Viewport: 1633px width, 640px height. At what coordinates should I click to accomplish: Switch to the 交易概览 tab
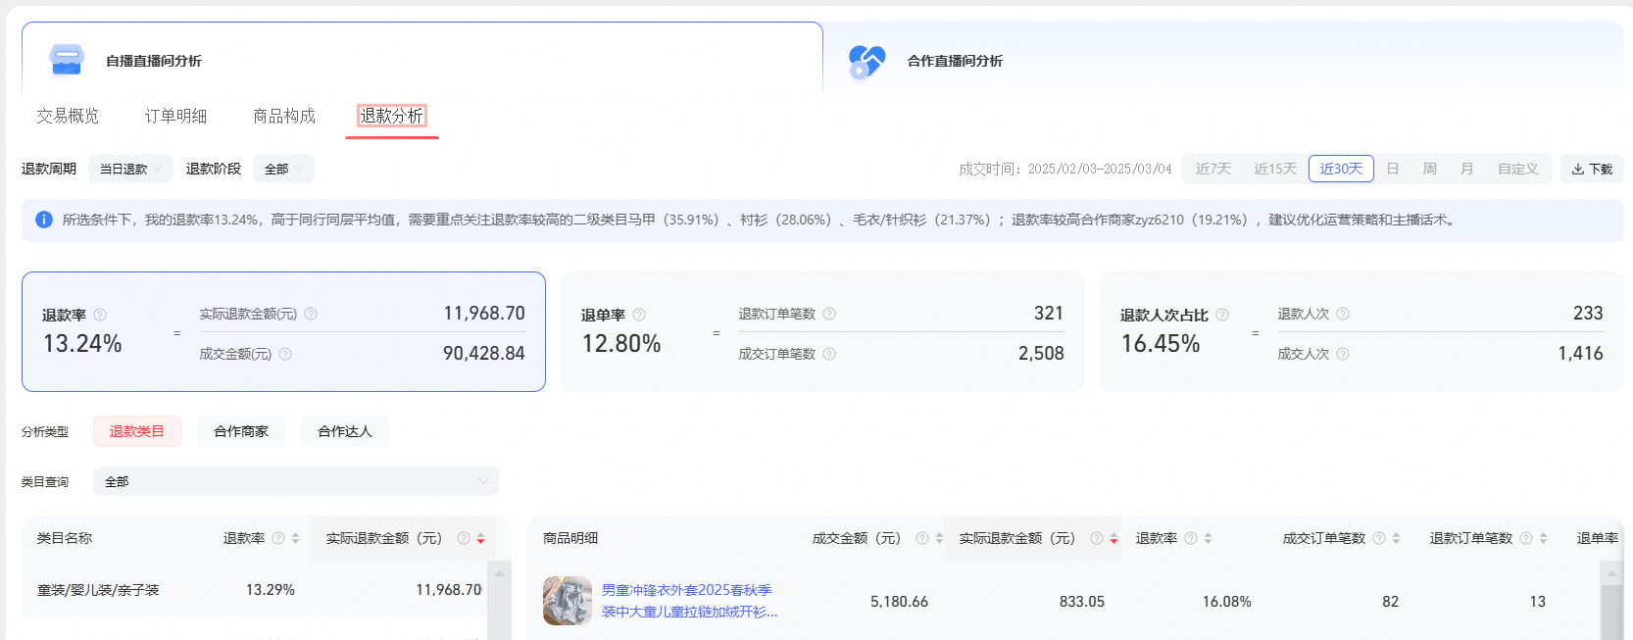(68, 116)
